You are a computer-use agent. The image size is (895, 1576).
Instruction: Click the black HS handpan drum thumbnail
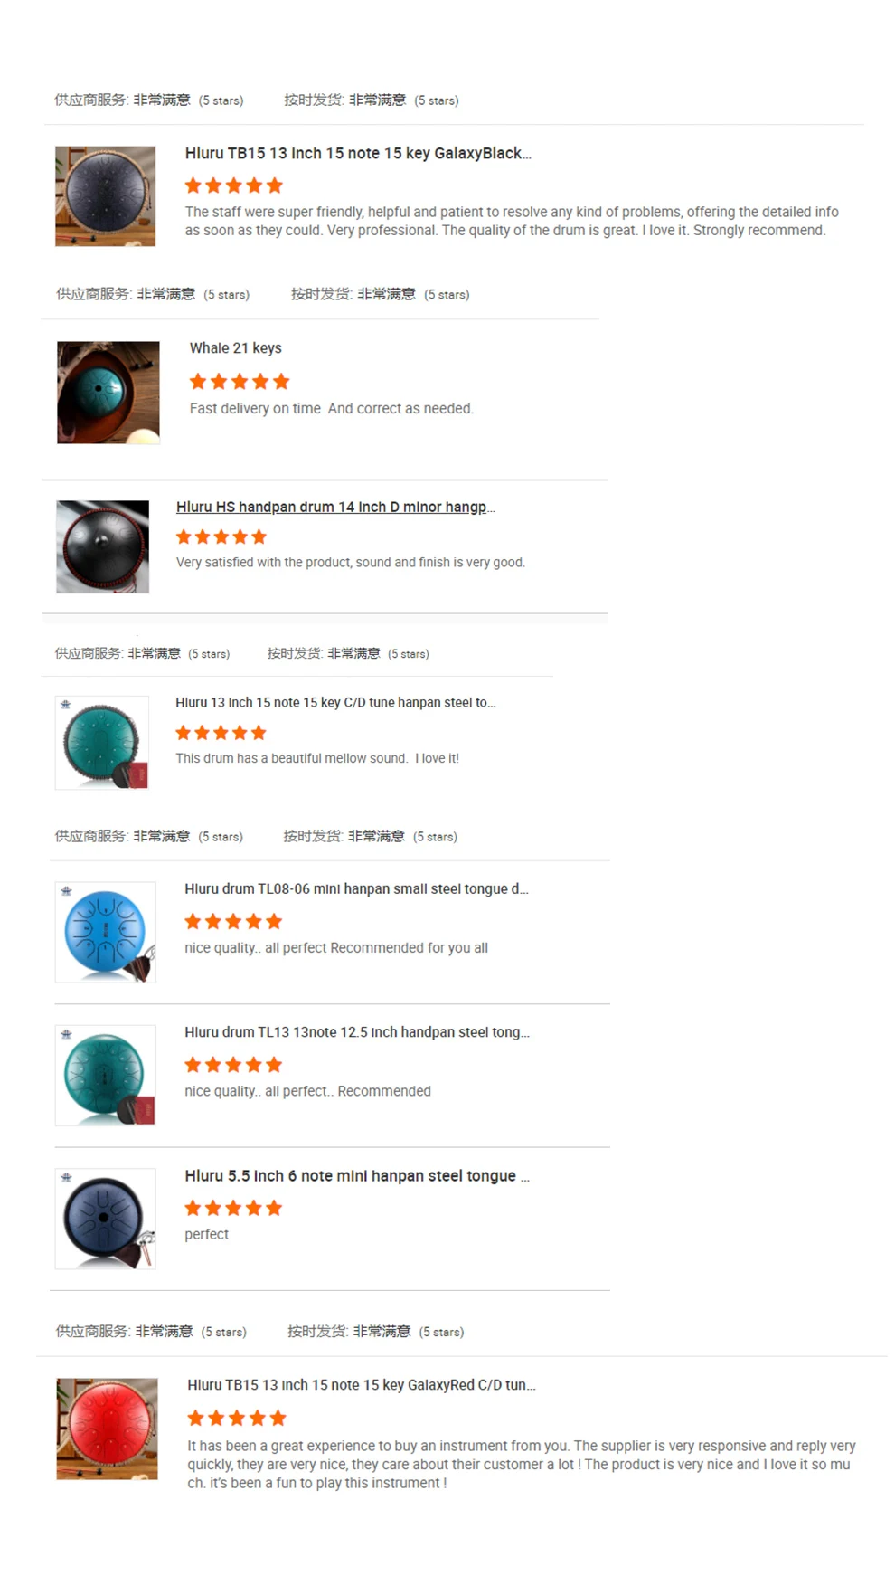click(102, 547)
